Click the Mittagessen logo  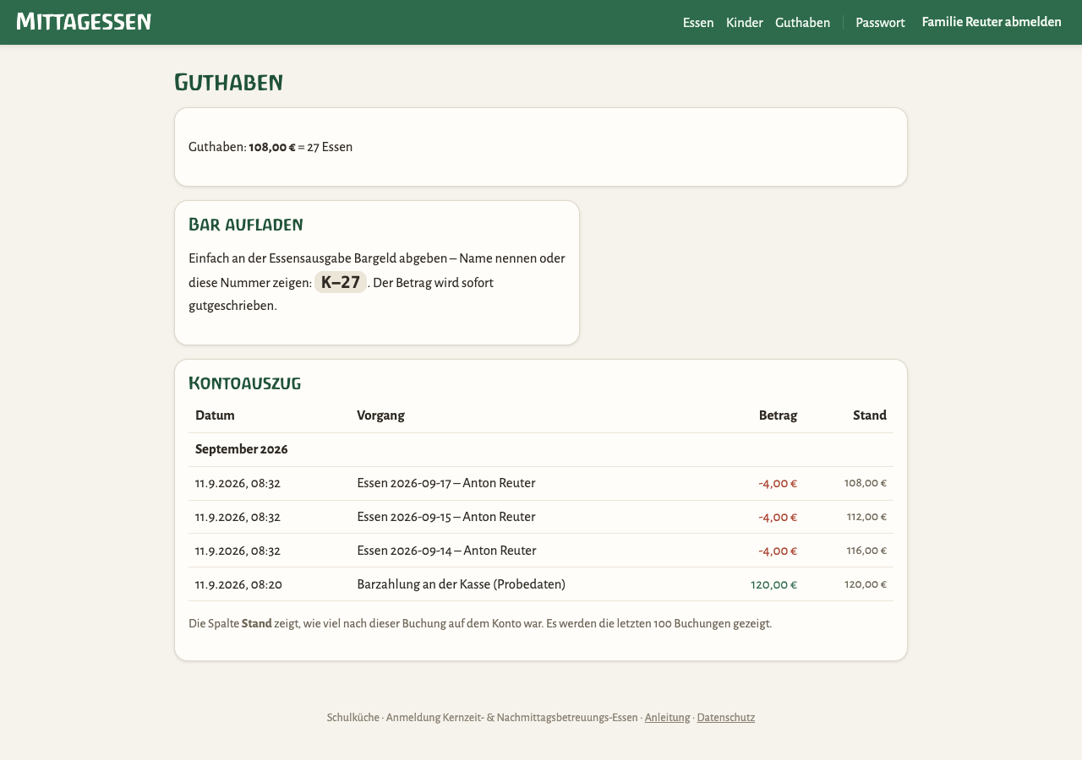pos(84,22)
